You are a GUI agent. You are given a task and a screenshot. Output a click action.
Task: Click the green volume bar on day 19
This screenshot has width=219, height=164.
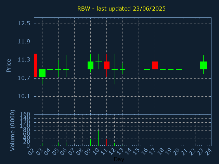[x=171, y=142]
